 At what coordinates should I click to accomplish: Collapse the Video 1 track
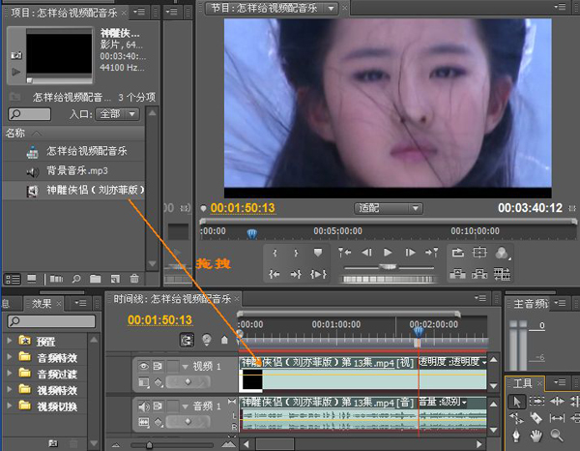(x=185, y=367)
